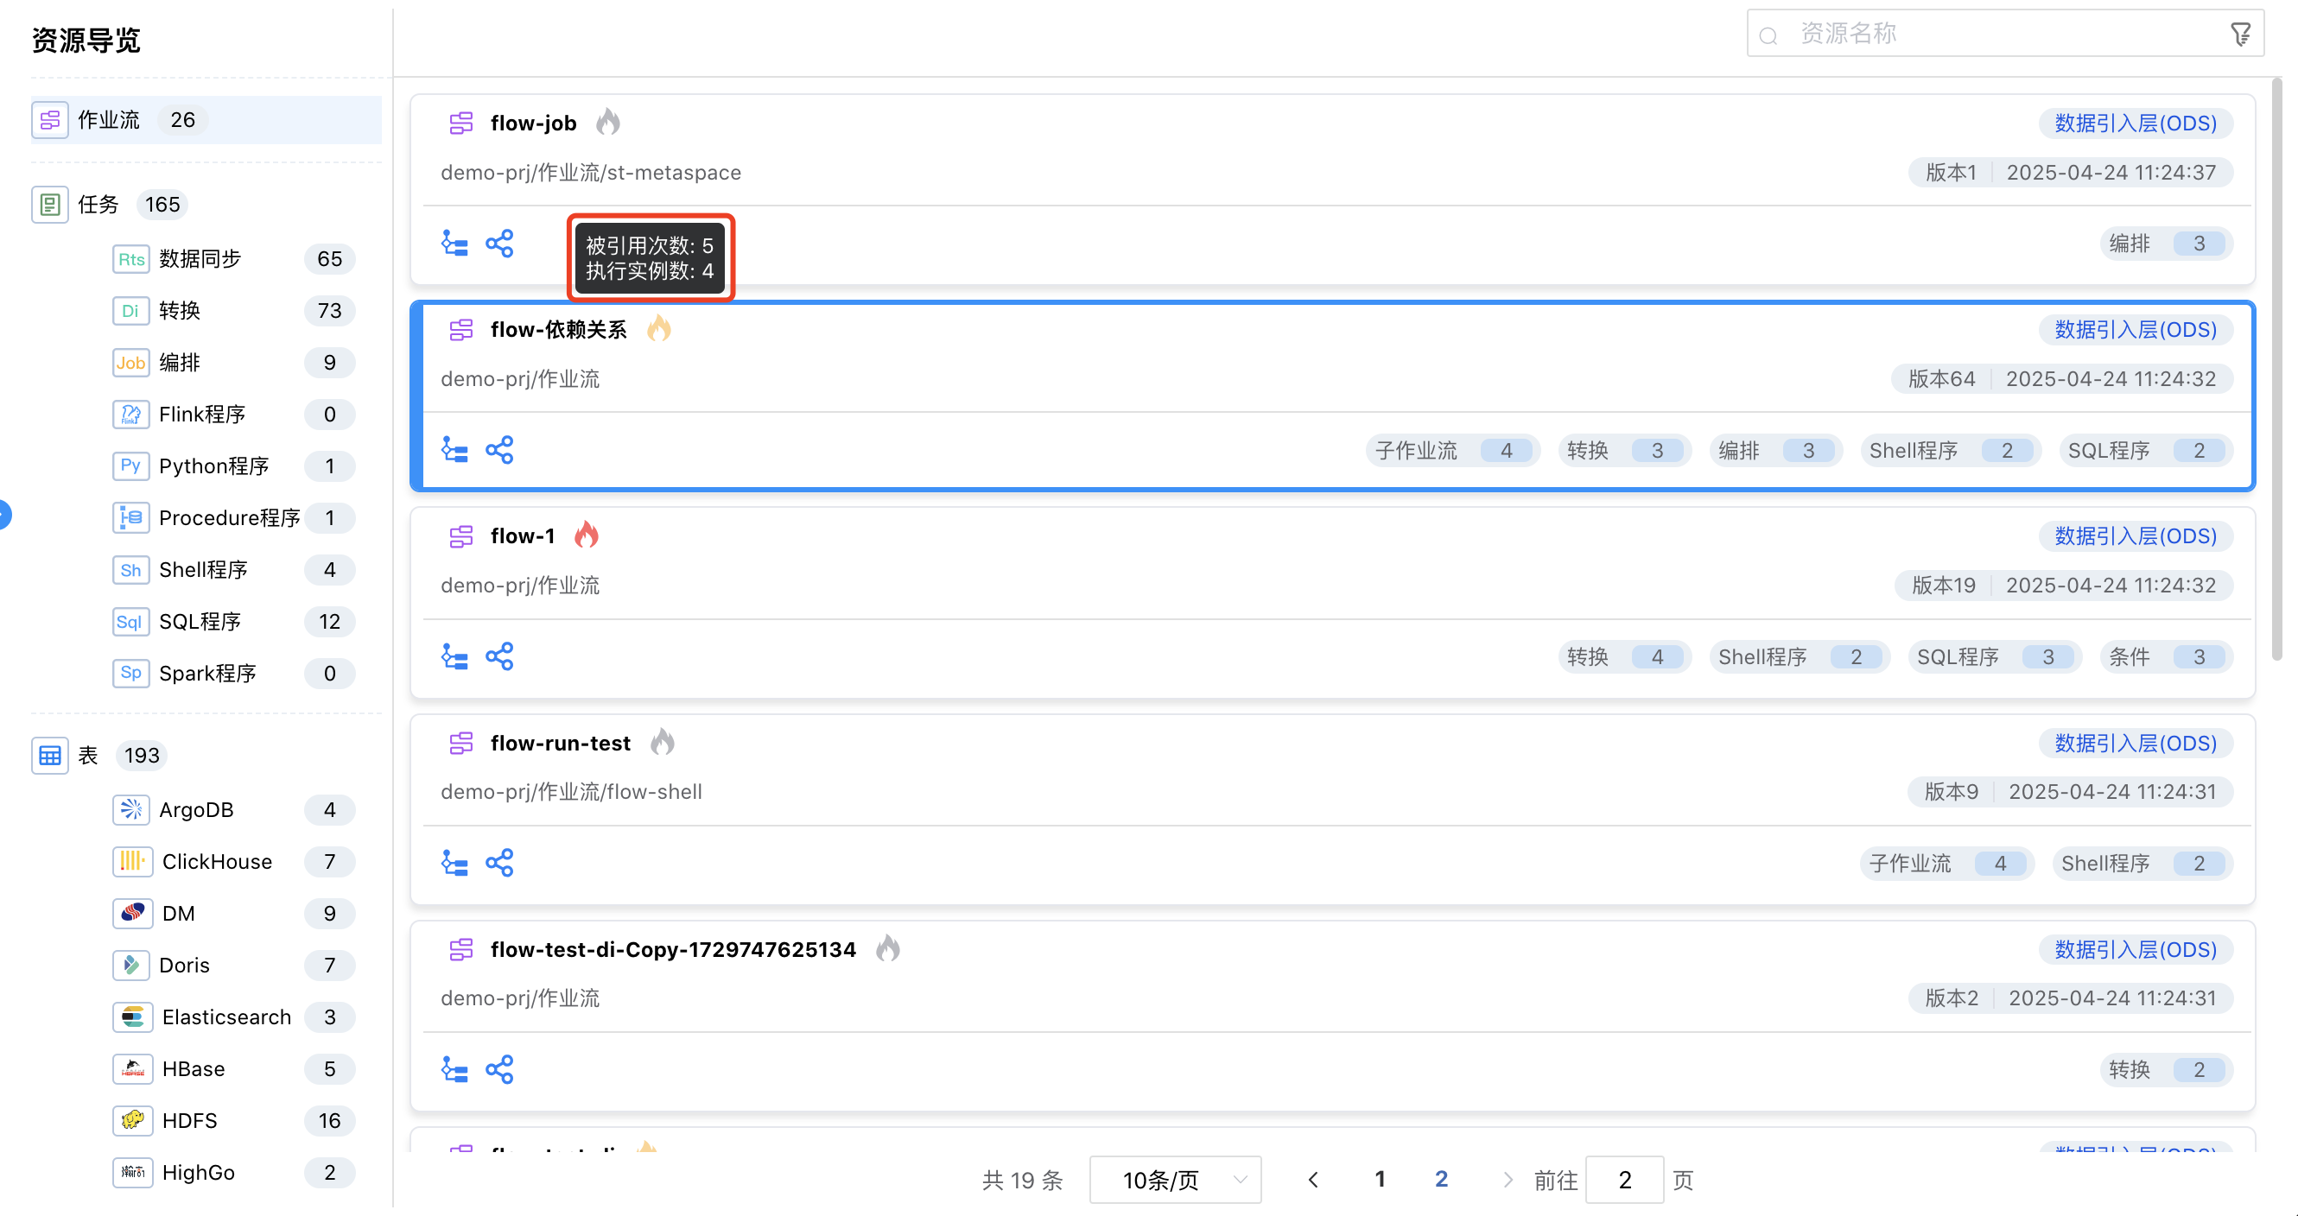
Task: Click the previous page chevron
Action: 1313,1179
